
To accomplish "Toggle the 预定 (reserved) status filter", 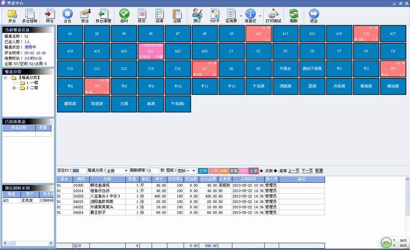I will click(243, 171).
